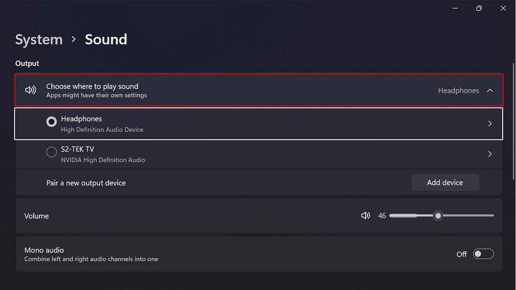The image size is (516, 290).
Task: Click the Pair a new output device row
Action: click(86, 183)
